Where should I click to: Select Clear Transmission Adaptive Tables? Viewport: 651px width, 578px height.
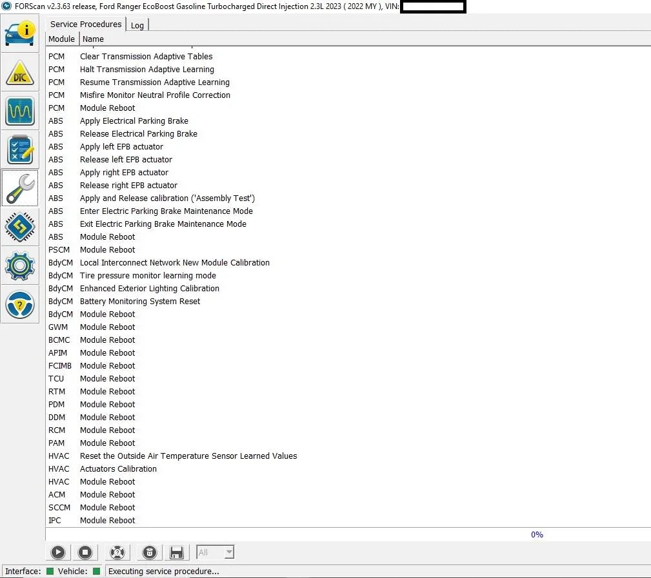[348, 57]
